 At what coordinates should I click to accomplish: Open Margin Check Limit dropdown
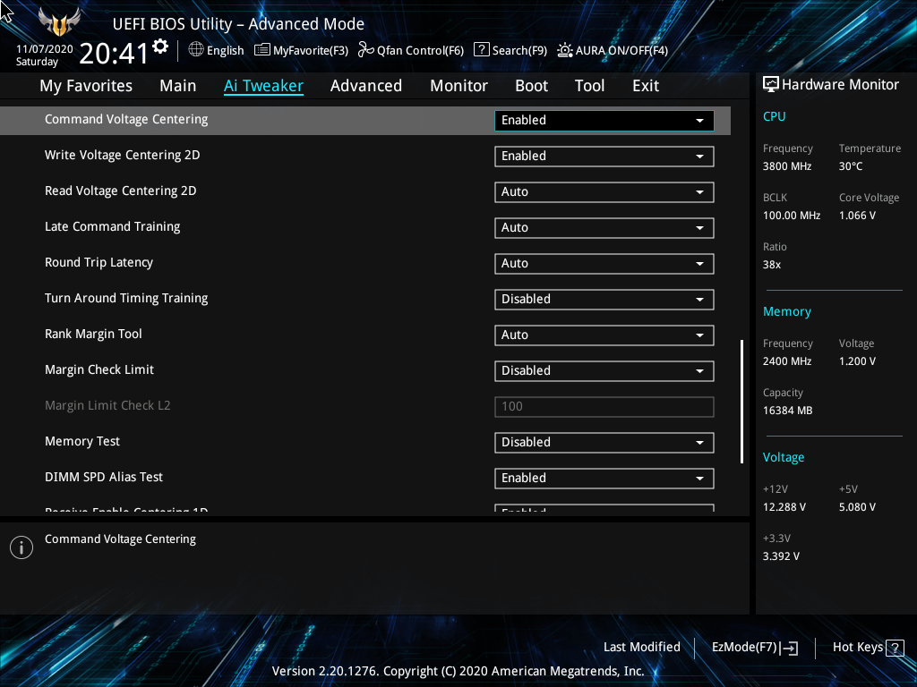[x=604, y=371]
